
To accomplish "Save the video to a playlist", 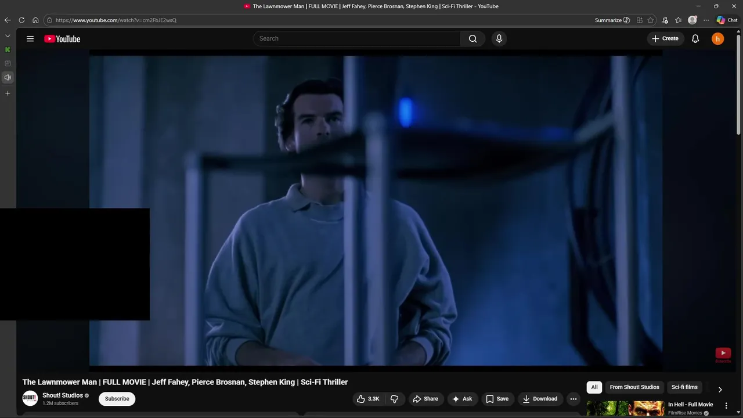I will coord(497,399).
